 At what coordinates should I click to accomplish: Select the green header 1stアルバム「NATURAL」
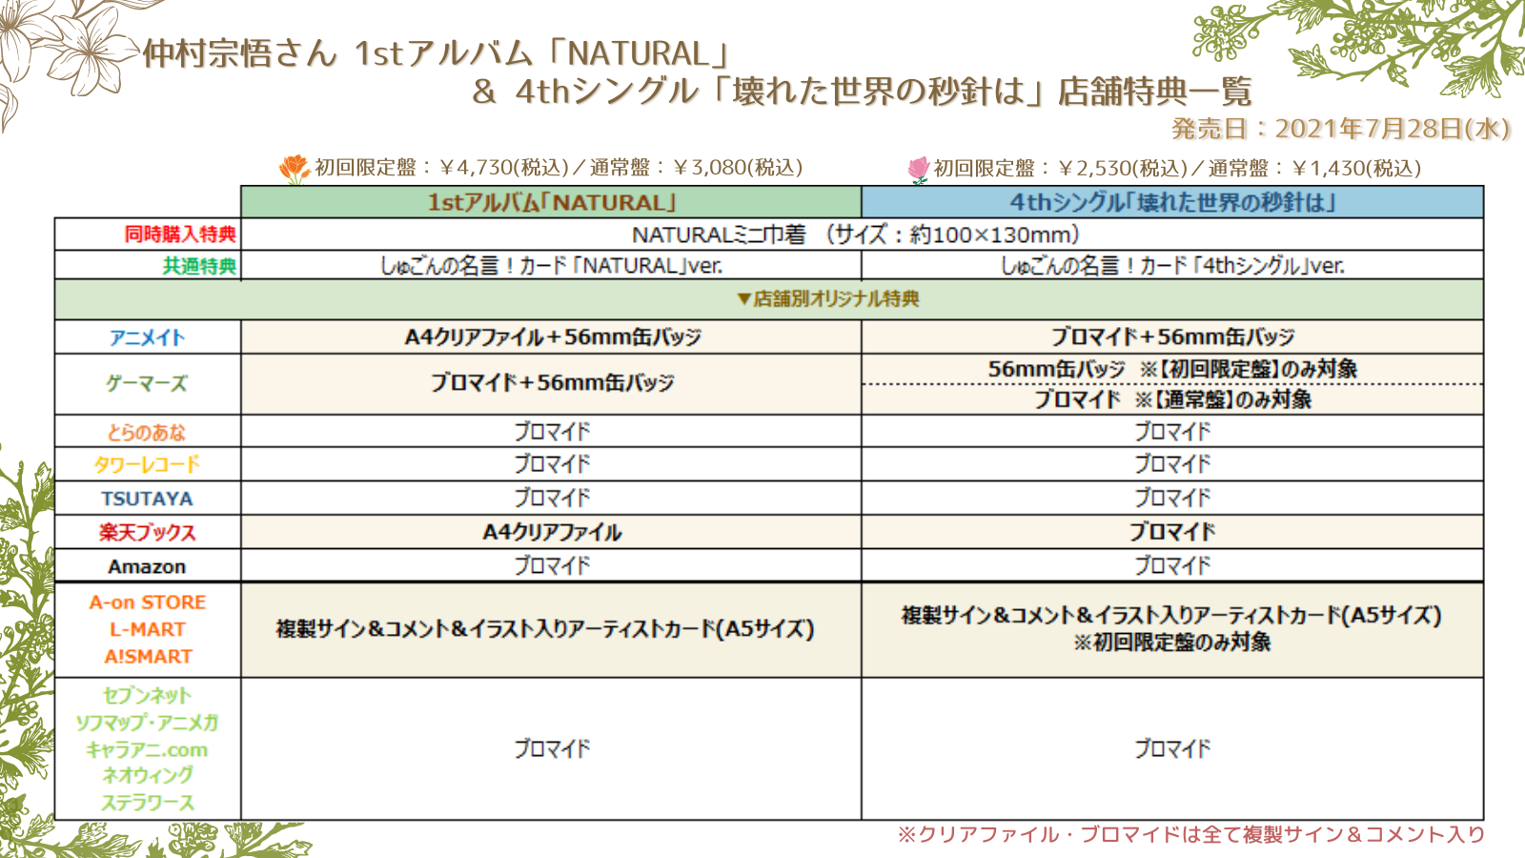coord(551,202)
